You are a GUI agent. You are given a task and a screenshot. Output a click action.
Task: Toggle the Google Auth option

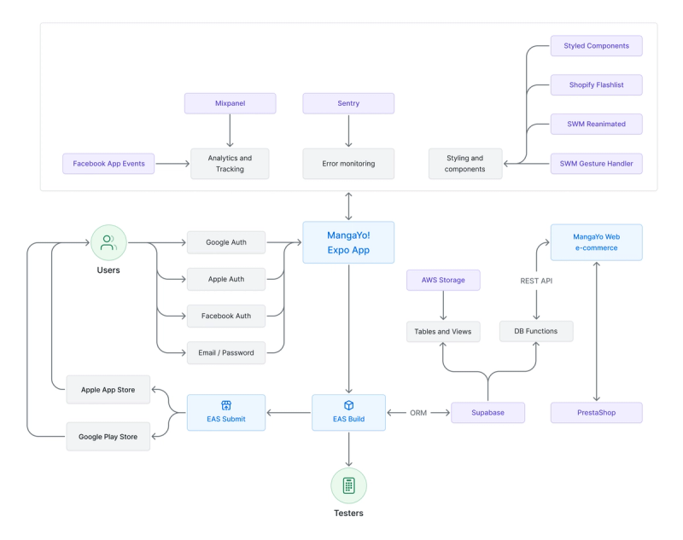tap(226, 242)
